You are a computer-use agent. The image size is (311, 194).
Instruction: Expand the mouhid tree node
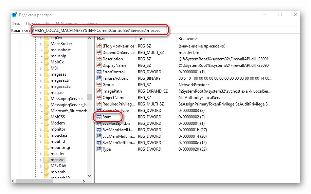[x=41, y=141]
